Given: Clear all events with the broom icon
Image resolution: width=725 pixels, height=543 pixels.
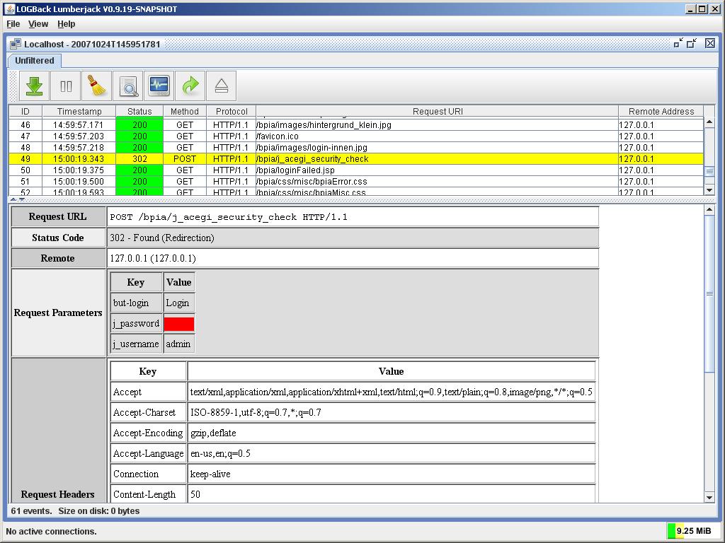Looking at the screenshot, I should click(96, 86).
